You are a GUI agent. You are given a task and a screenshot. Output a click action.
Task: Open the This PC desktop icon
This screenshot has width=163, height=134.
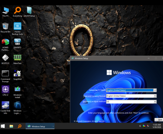6,12
